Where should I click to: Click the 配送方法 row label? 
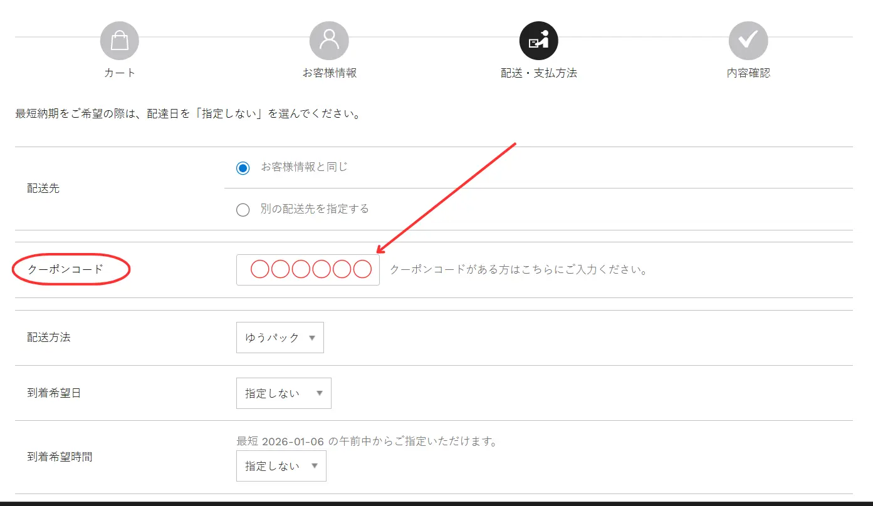pyautogui.click(x=48, y=338)
